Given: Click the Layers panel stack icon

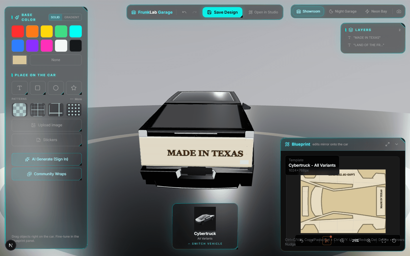Looking at the screenshot, I should click(351, 30).
